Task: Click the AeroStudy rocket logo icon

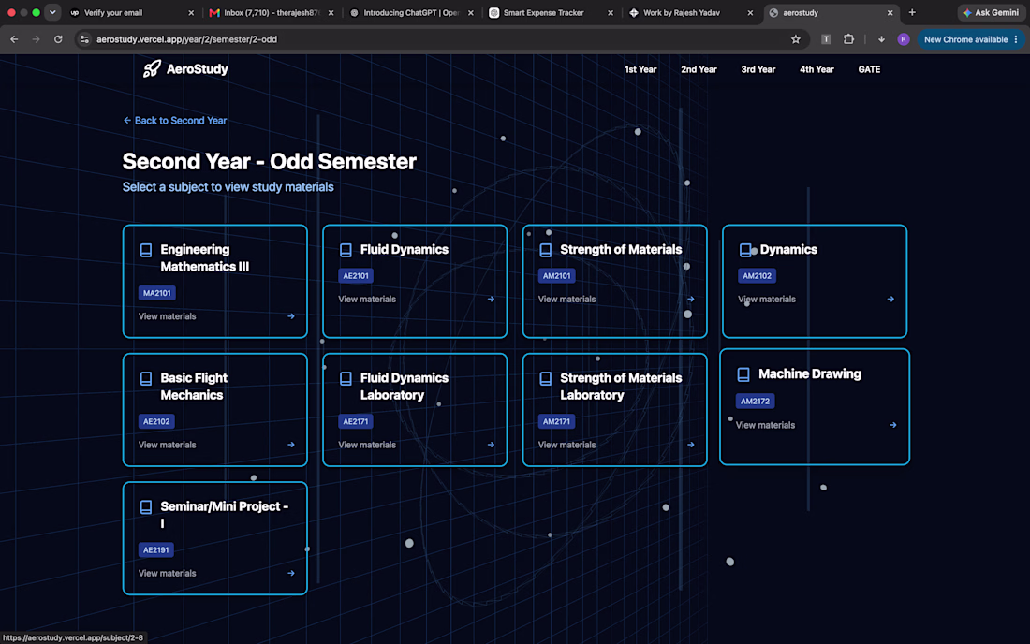Action: pyautogui.click(x=152, y=69)
